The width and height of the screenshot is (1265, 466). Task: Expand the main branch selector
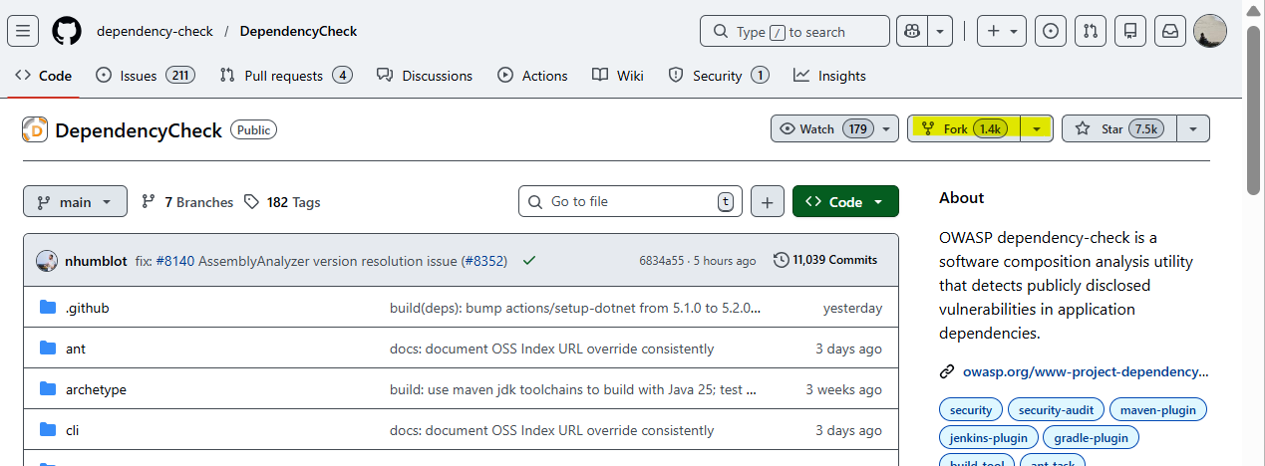(75, 201)
